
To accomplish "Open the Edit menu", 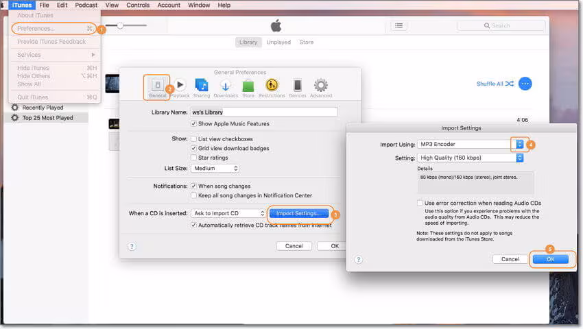I will click(x=62, y=5).
